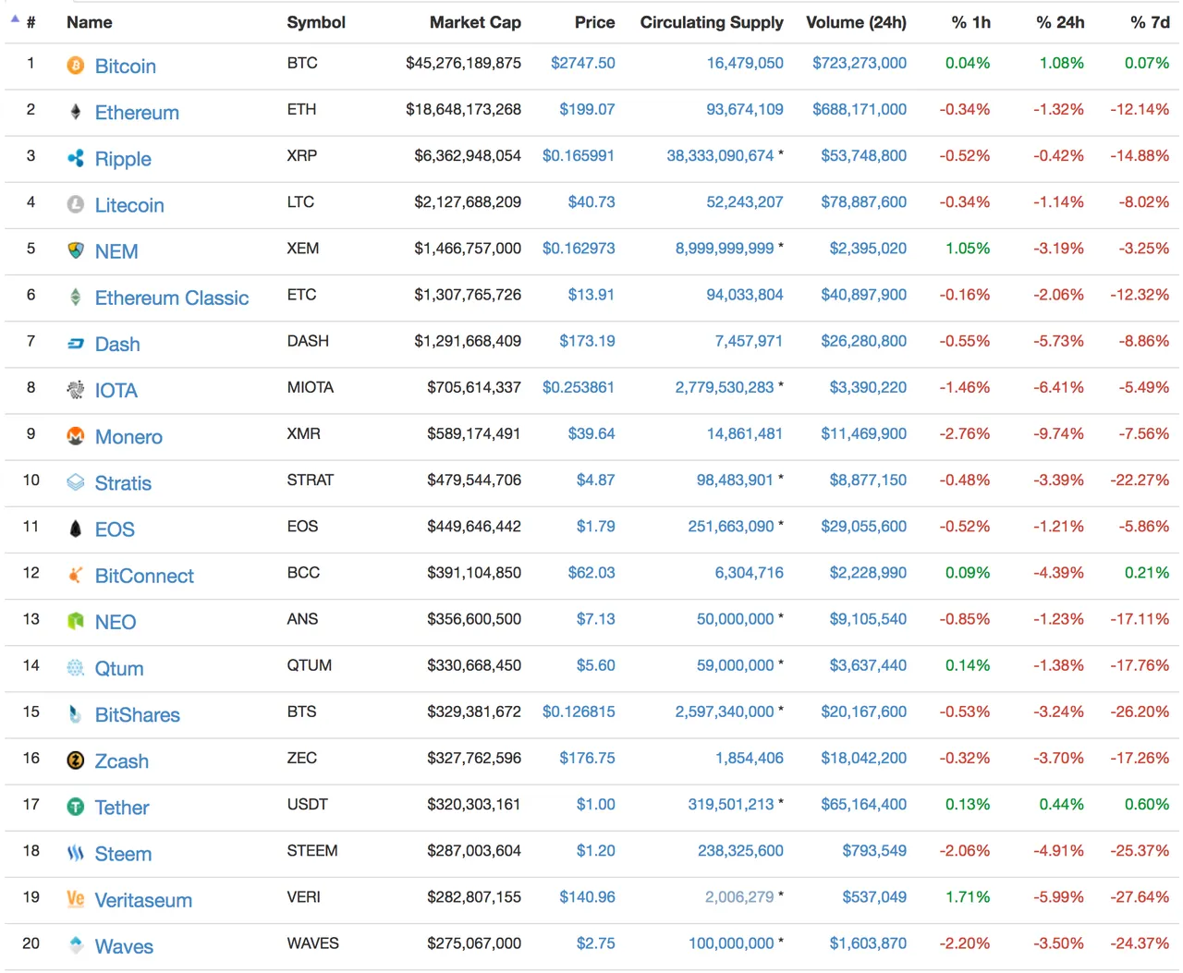Click Tether 7d change 0.60%
Image resolution: width=1183 pixels, height=973 pixels.
pyautogui.click(x=1147, y=804)
